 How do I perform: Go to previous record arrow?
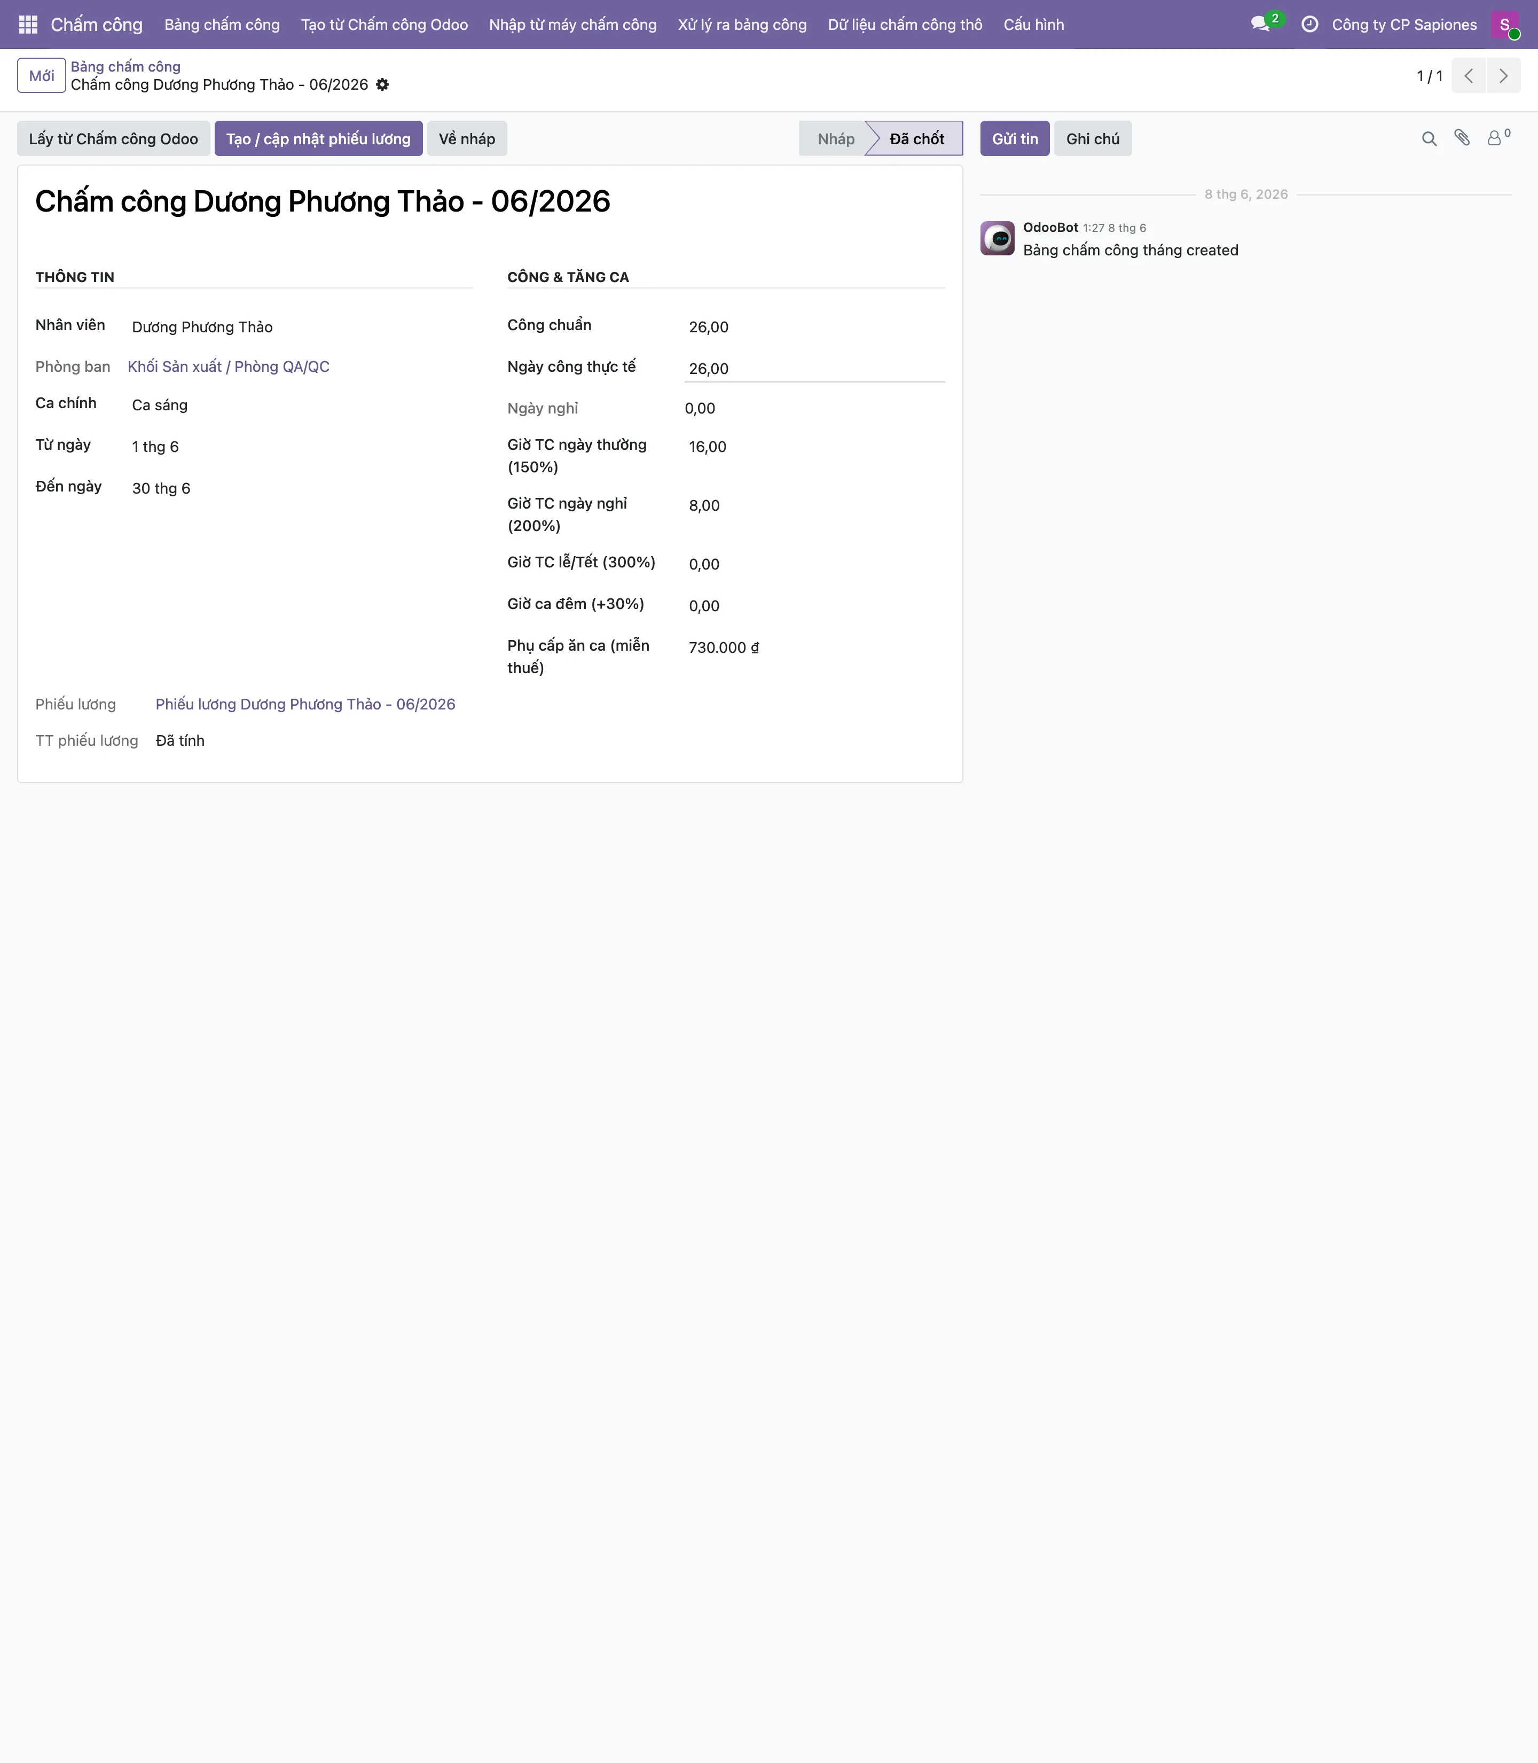pyautogui.click(x=1469, y=75)
